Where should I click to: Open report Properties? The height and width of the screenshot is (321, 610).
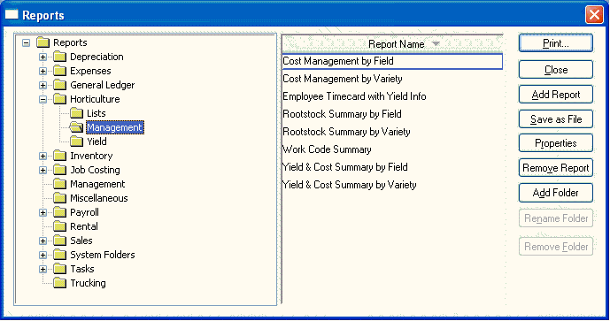coord(555,143)
